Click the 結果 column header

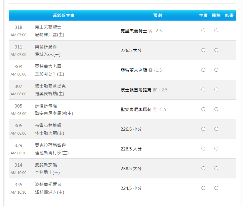pos(229,16)
